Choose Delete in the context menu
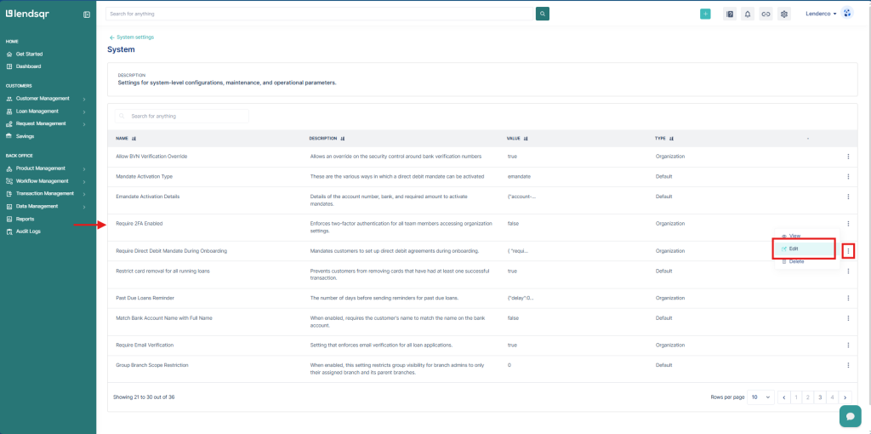 (795, 261)
